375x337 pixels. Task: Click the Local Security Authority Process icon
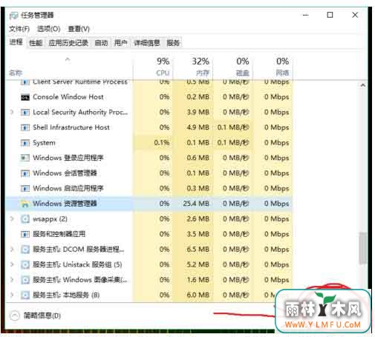pyautogui.click(x=25, y=113)
